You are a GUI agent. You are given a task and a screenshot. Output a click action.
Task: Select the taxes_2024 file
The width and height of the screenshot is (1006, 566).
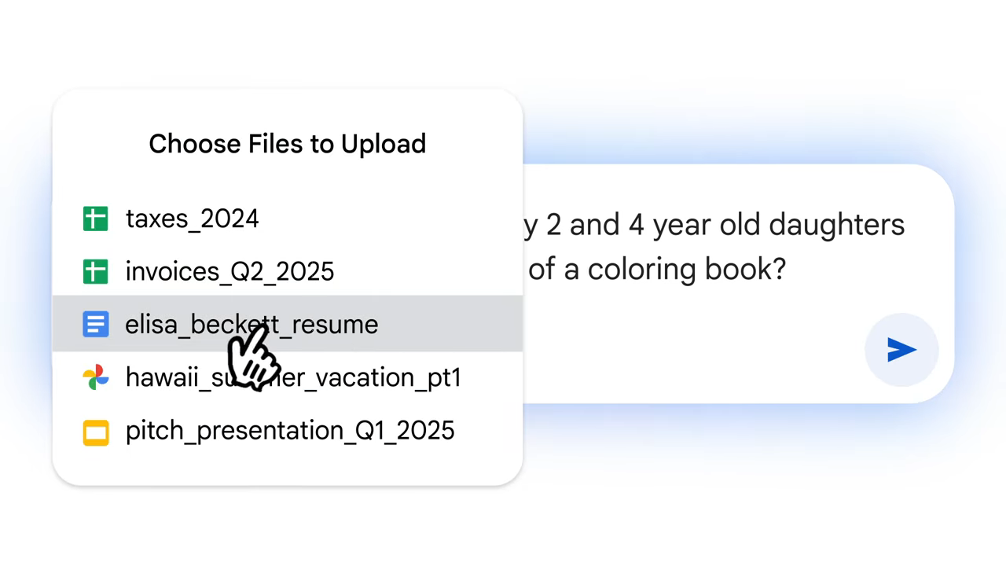click(x=192, y=219)
